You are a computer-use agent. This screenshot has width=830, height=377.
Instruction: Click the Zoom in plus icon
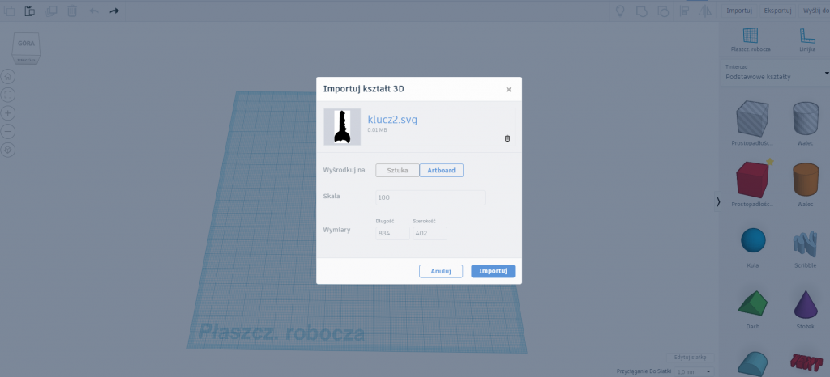tap(8, 113)
